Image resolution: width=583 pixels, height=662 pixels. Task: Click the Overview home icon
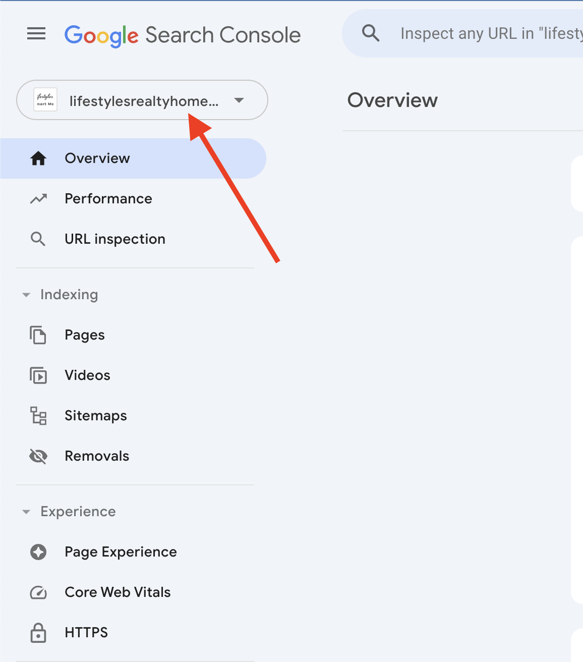38,158
